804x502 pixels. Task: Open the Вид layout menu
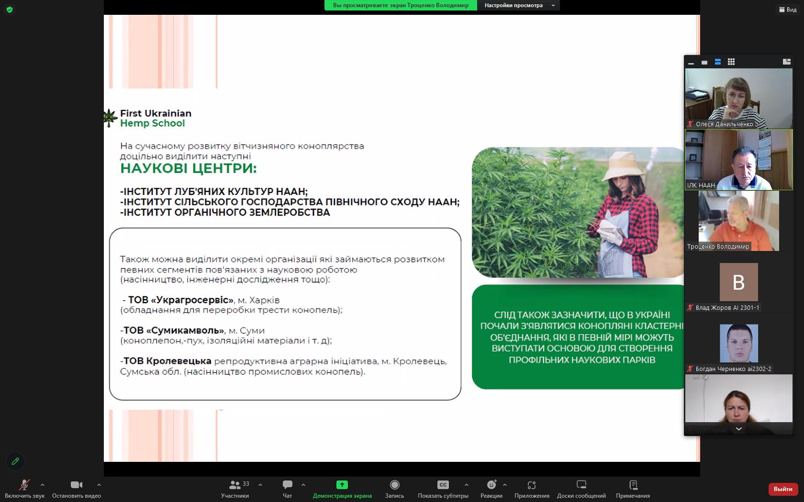pos(788,10)
